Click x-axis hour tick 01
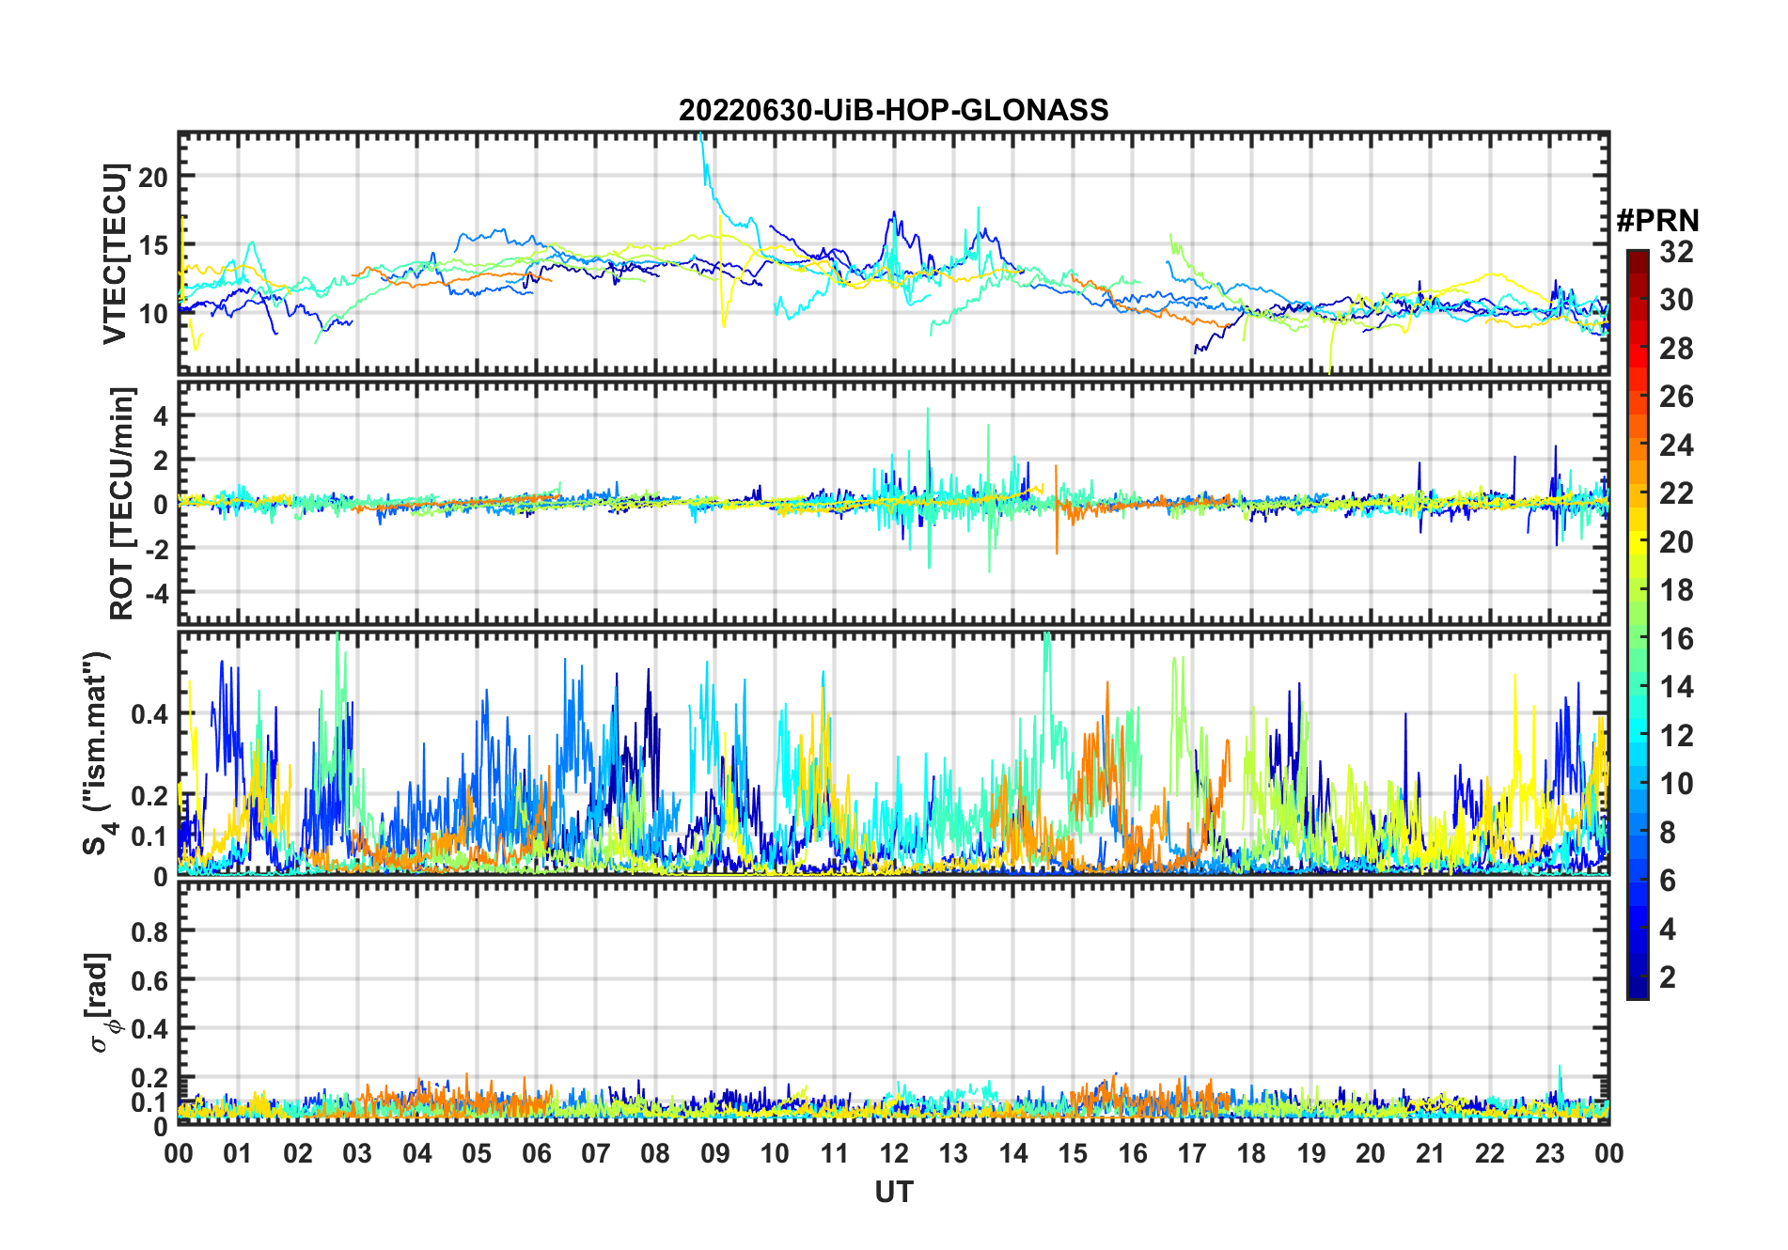The width and height of the screenshot is (1788, 1250). [x=238, y=1153]
